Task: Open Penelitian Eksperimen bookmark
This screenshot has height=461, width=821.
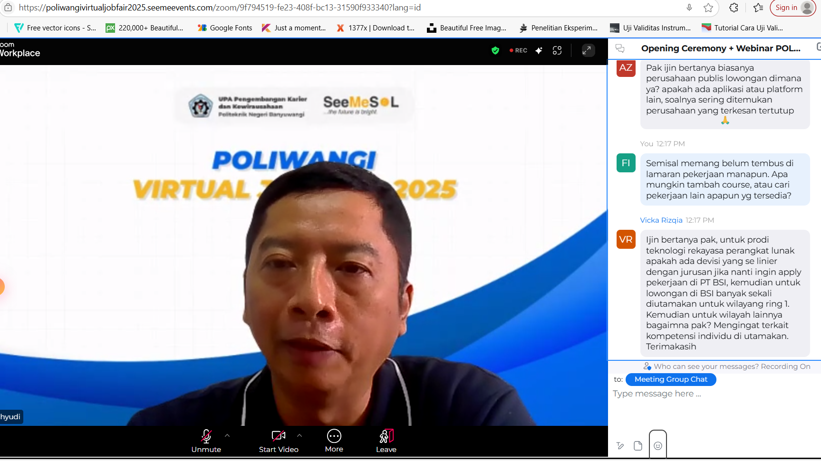Action: click(558, 28)
